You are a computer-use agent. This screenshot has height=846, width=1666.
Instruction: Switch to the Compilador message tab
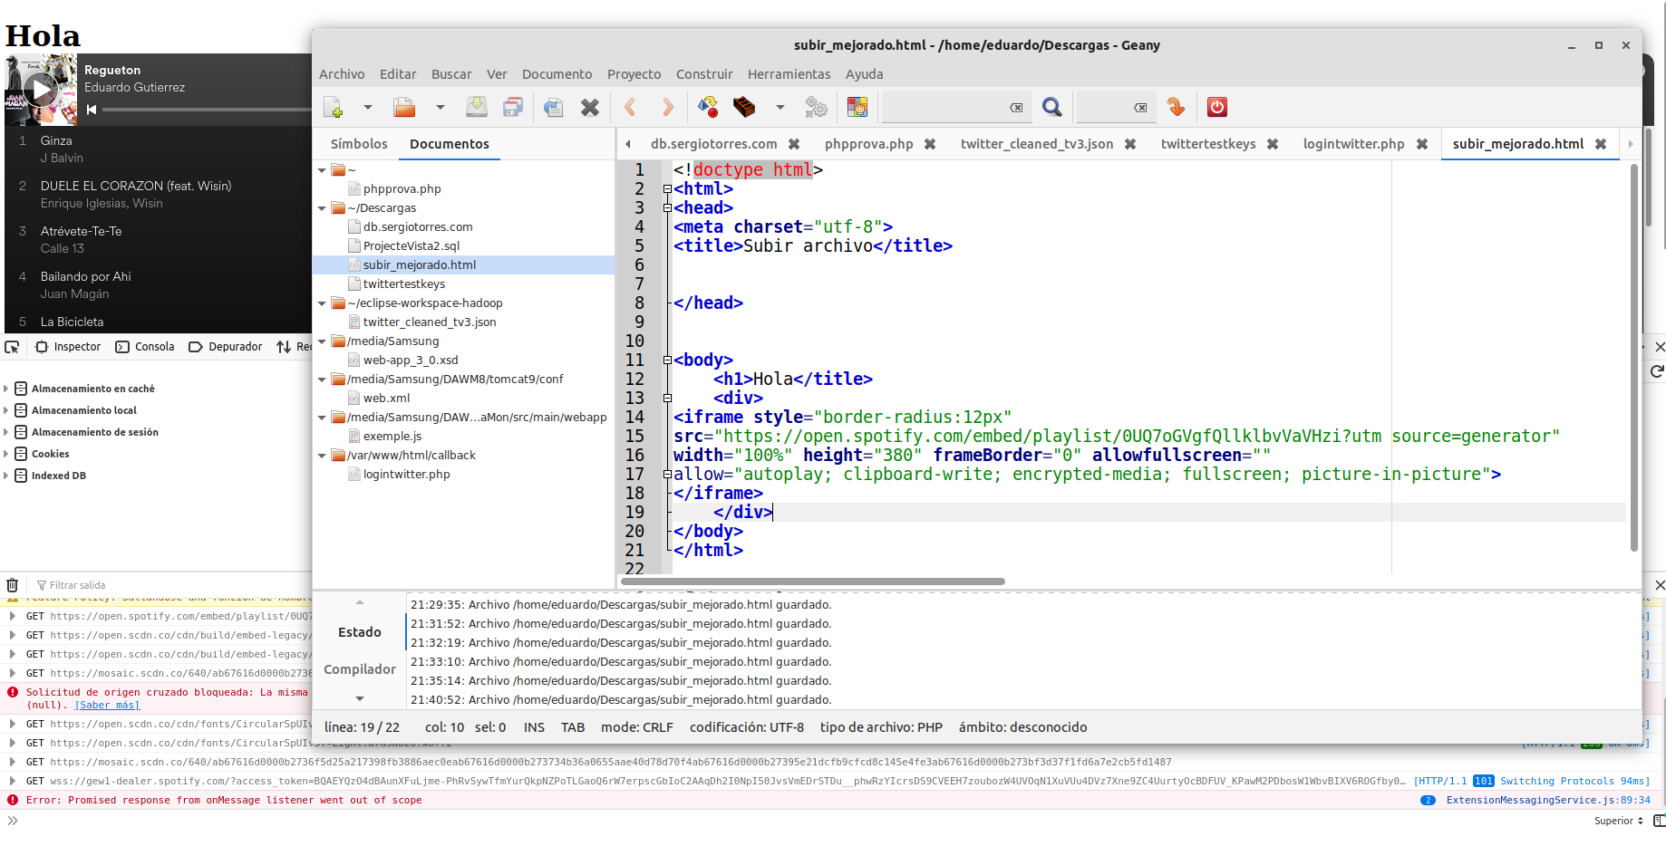pos(360,669)
